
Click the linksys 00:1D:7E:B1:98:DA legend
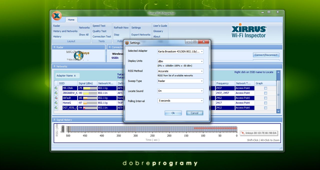(258, 133)
